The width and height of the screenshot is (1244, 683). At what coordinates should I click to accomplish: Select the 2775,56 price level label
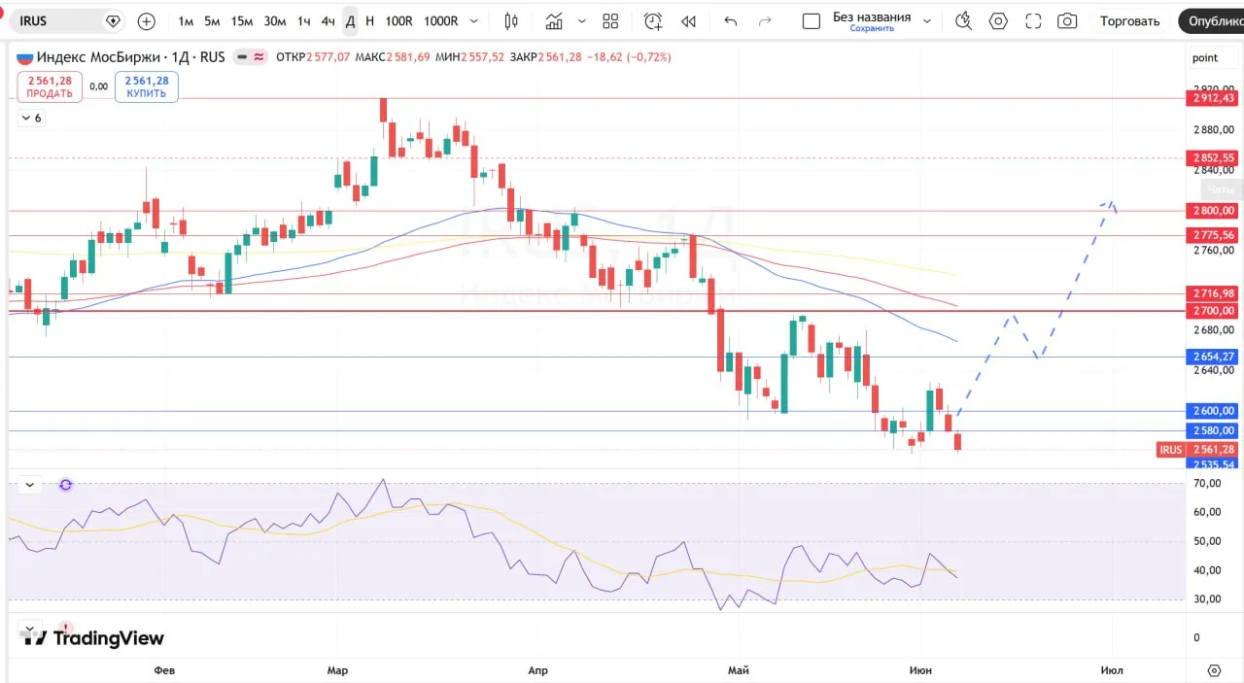click(x=1213, y=235)
